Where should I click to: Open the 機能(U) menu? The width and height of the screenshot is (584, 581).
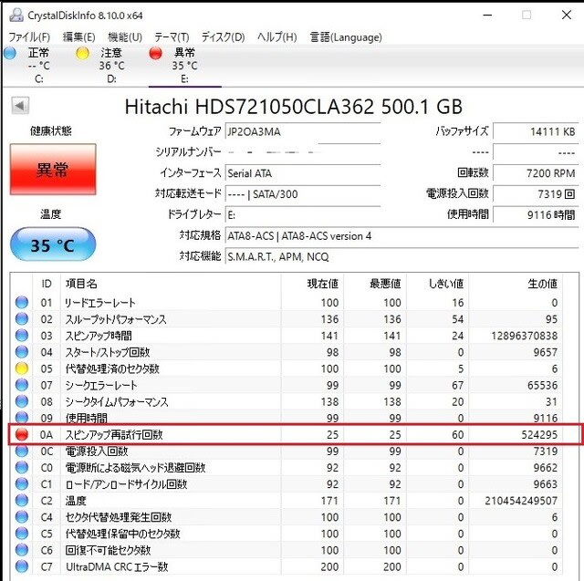point(125,37)
